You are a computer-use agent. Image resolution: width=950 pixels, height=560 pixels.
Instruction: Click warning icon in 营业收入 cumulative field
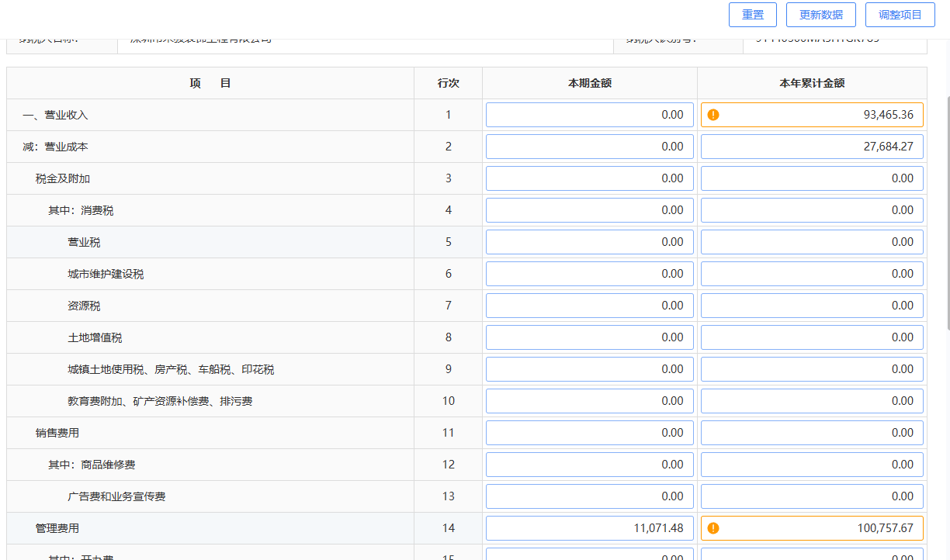tap(713, 115)
